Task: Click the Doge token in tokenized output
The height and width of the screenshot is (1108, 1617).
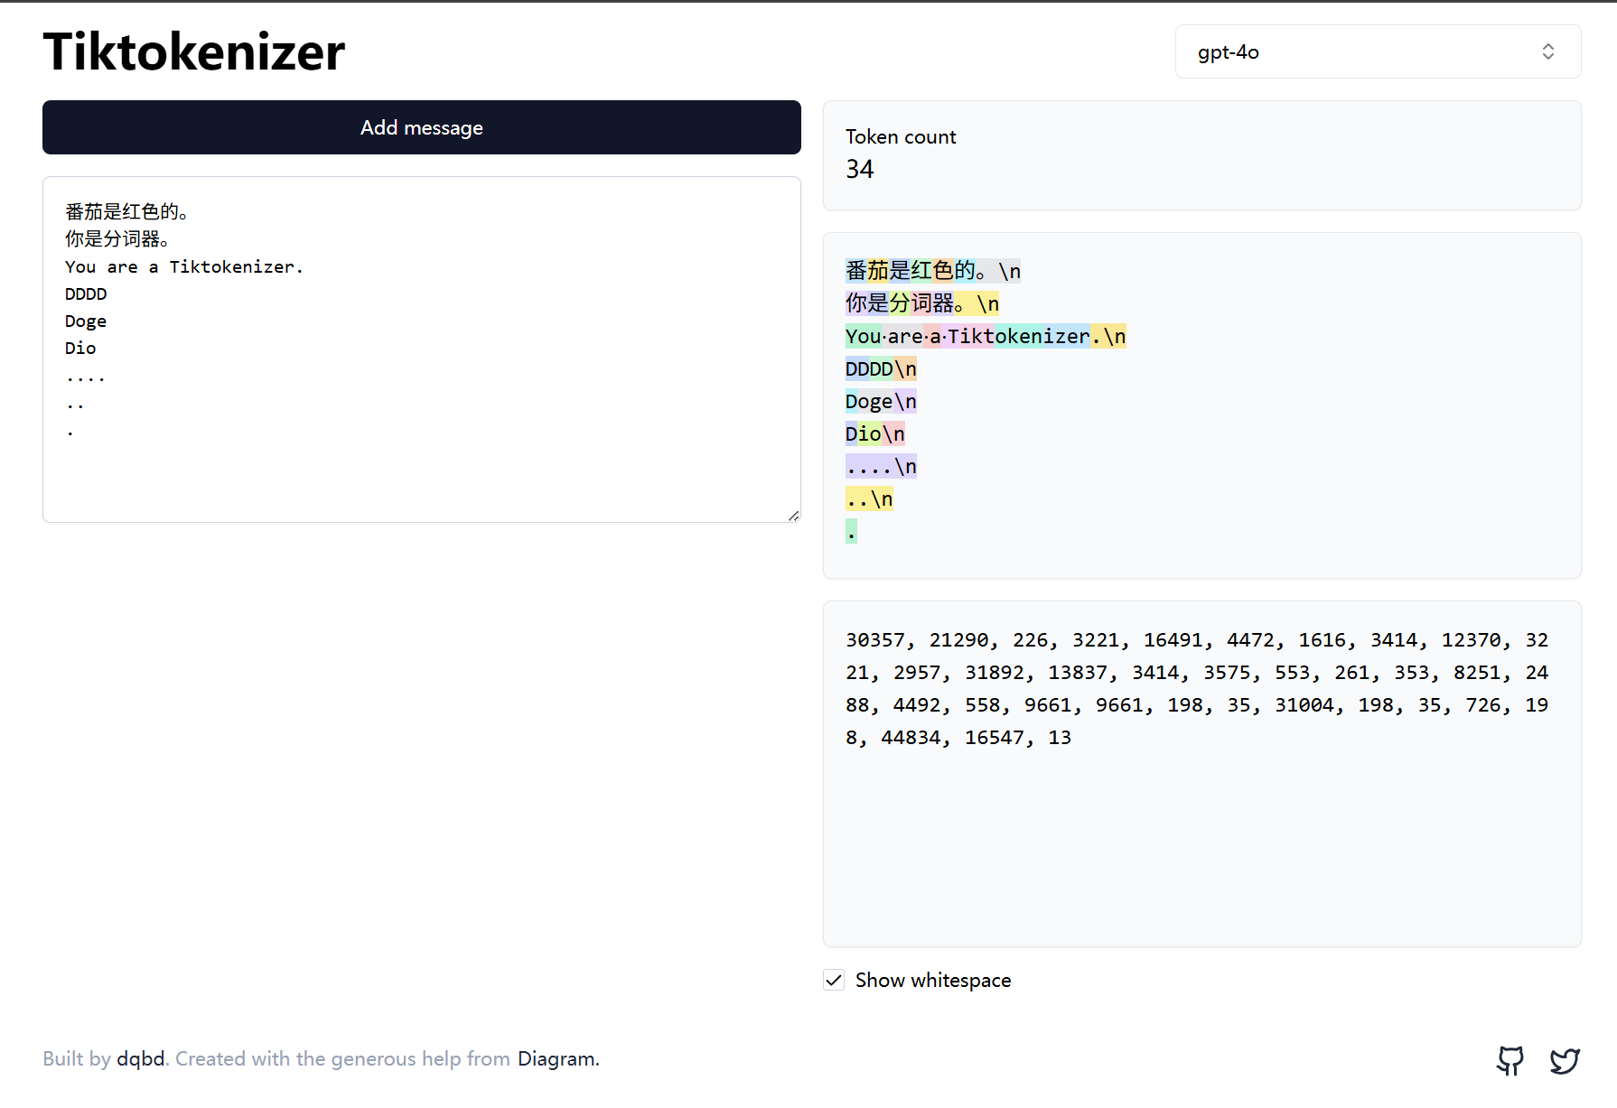Action: (x=868, y=402)
